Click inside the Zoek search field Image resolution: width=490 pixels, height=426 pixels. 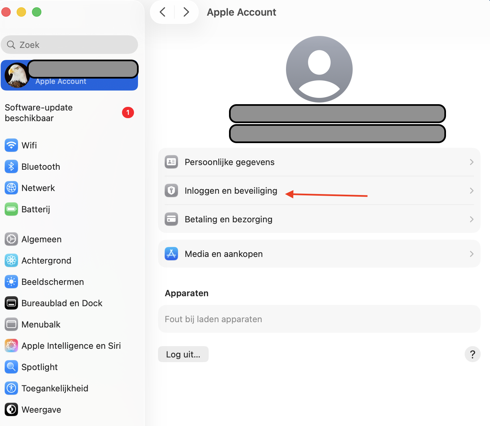pos(69,45)
